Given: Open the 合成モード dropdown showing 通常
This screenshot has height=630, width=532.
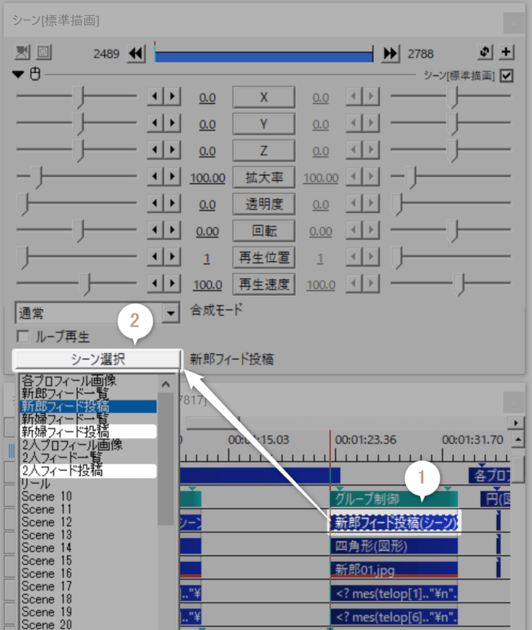Looking at the screenshot, I should tap(170, 314).
